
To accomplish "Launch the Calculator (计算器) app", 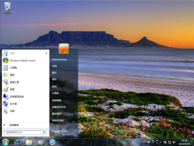I will point(13,67).
